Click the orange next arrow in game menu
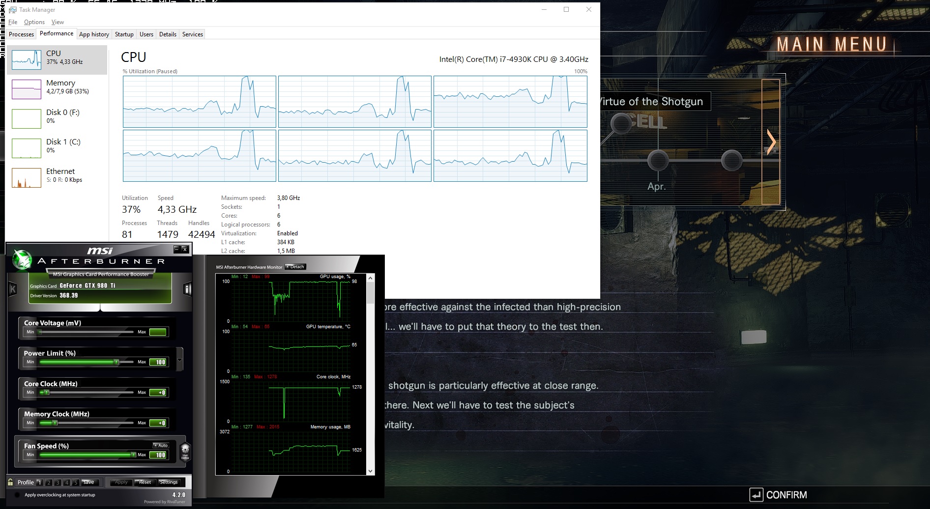Screen dimensions: 930x509 point(771,142)
